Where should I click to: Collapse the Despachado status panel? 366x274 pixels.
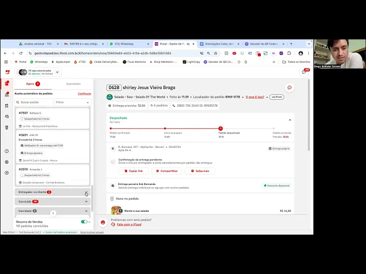[290, 120]
